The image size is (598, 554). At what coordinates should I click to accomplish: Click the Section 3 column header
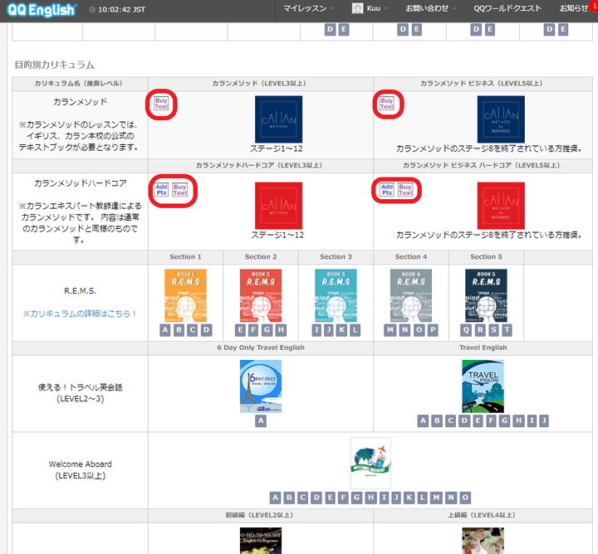click(x=336, y=257)
